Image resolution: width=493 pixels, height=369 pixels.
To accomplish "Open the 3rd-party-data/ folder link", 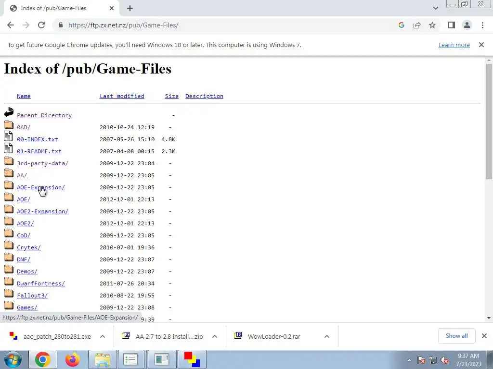I will (x=42, y=163).
